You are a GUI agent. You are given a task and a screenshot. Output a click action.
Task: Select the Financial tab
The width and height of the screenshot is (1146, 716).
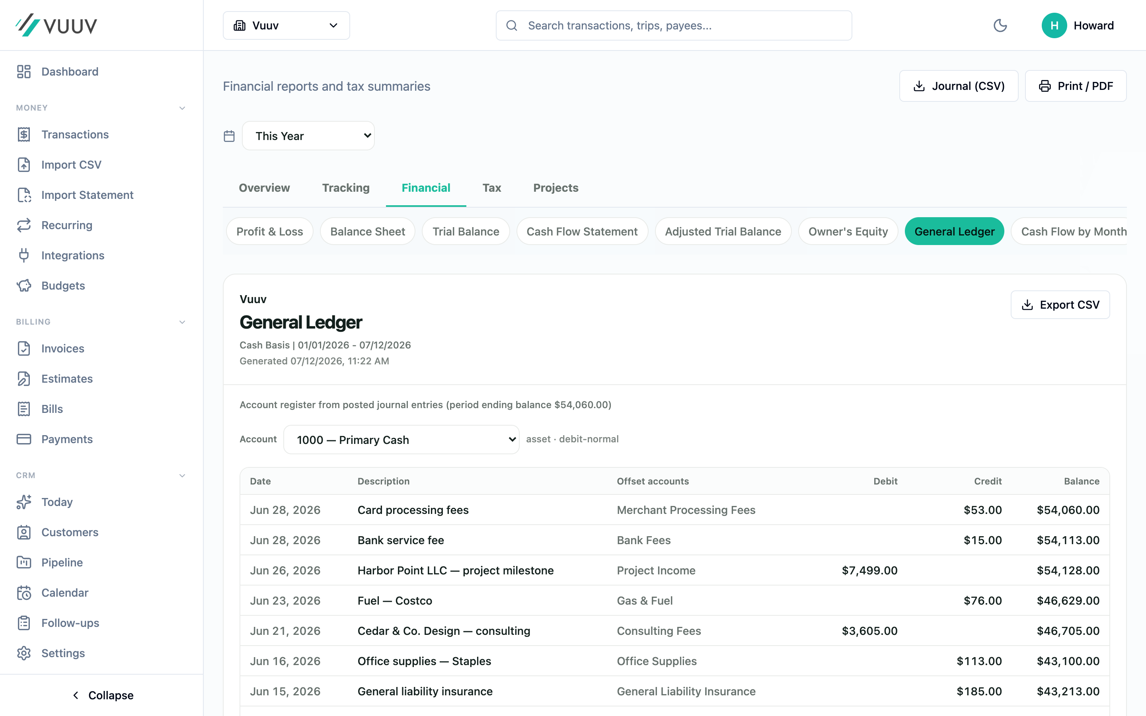point(426,188)
